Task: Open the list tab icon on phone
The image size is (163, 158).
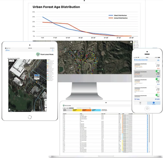Action: (x=140, y=103)
